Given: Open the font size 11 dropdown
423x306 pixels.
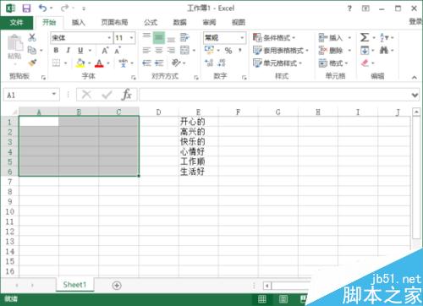Looking at the screenshot, I should [x=131, y=38].
